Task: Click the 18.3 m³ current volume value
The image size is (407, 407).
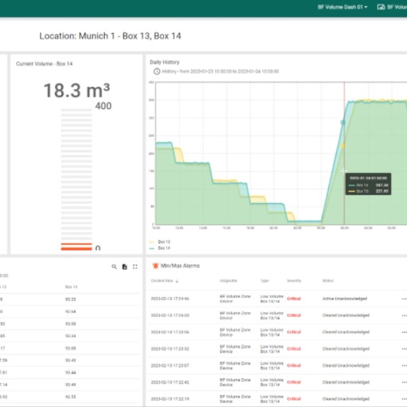Action: (x=77, y=90)
